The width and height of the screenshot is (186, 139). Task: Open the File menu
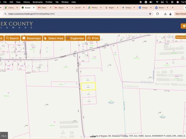(x=5, y=2)
